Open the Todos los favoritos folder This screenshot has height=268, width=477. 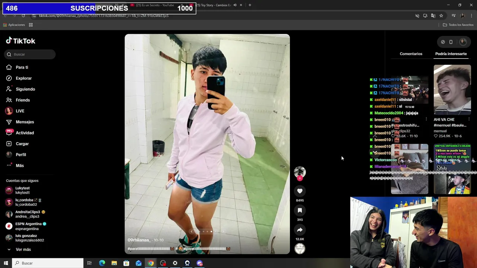pos(458,25)
